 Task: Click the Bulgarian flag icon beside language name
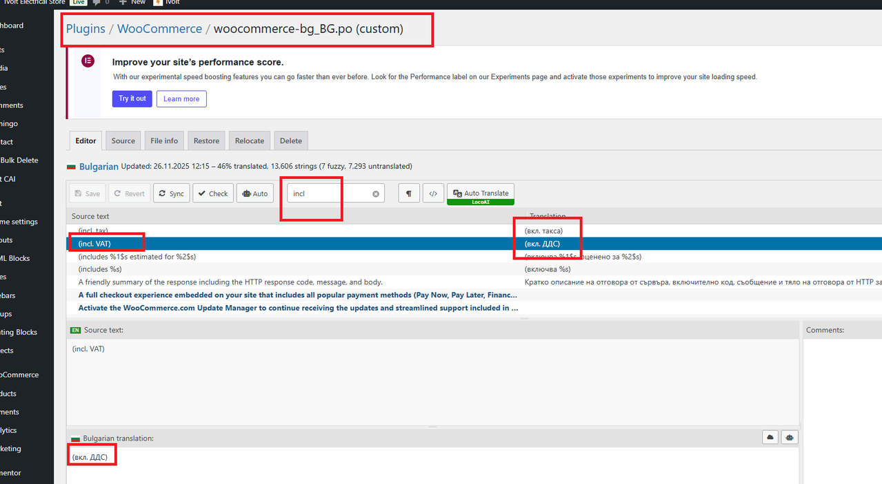tap(71, 167)
